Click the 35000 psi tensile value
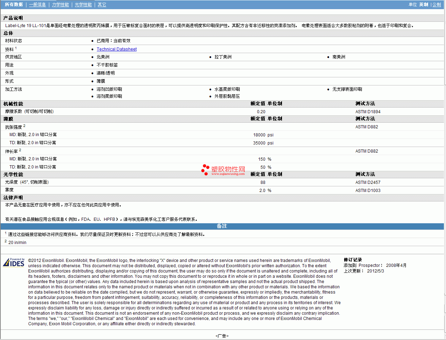Image resolution: width=446 pixels, height=340 pixels. [263, 143]
